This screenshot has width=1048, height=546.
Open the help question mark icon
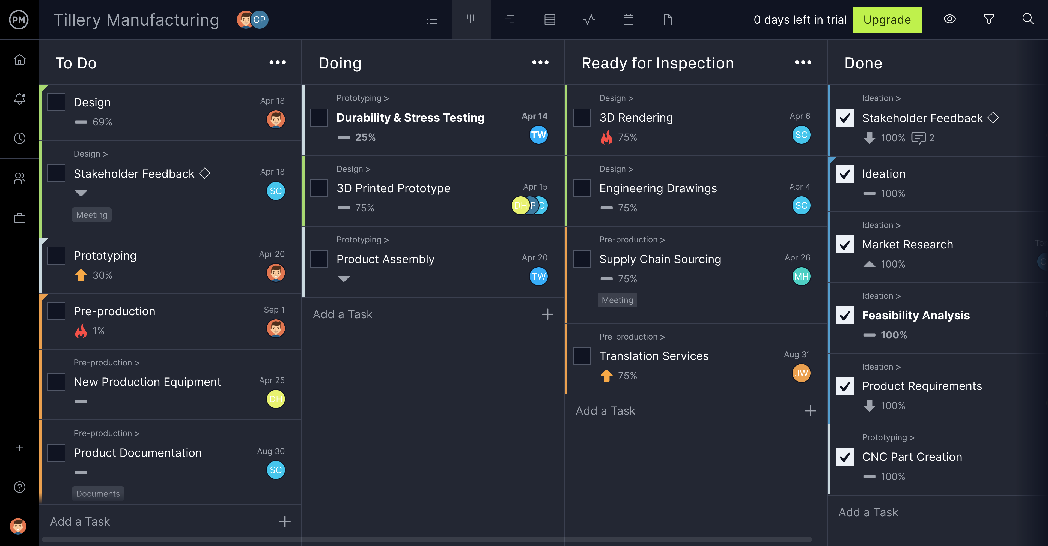point(20,487)
